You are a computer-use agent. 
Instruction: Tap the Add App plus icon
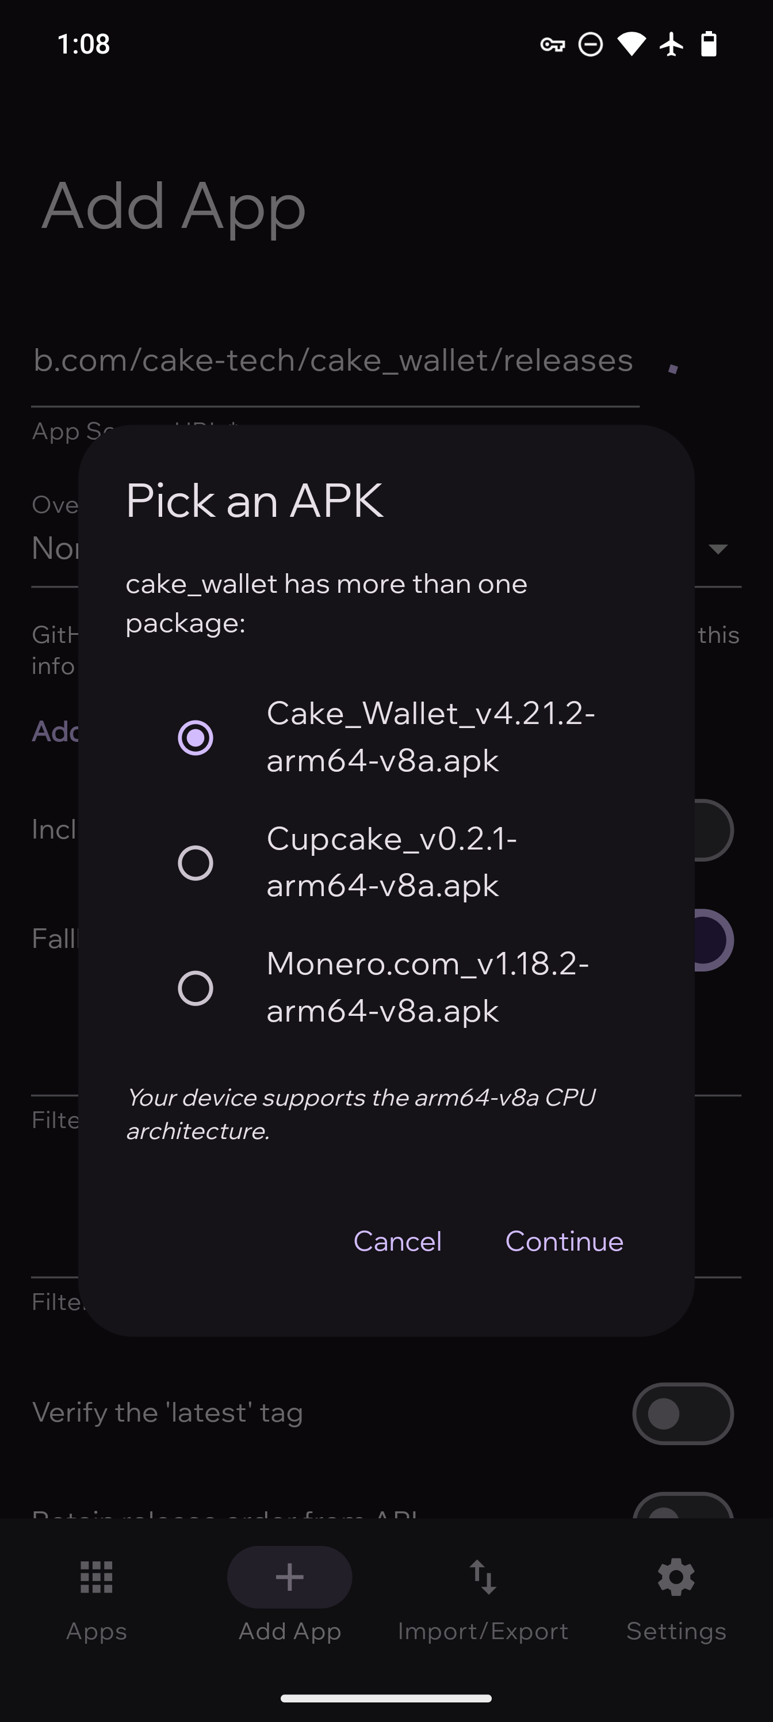click(289, 1577)
